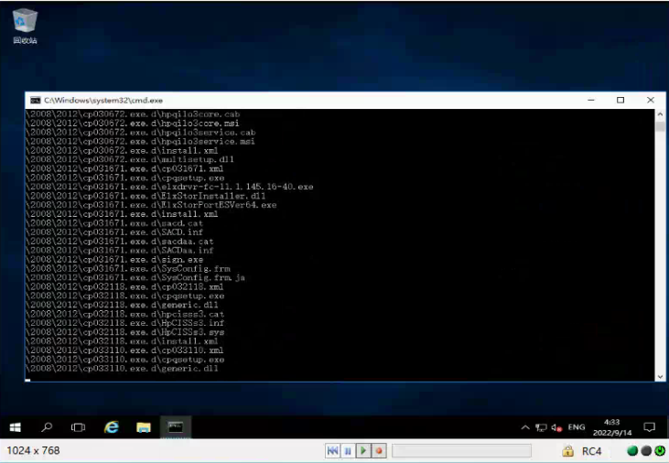The width and height of the screenshot is (669, 463).
Task: Click the Windows Start button
Action: pyautogui.click(x=16, y=427)
